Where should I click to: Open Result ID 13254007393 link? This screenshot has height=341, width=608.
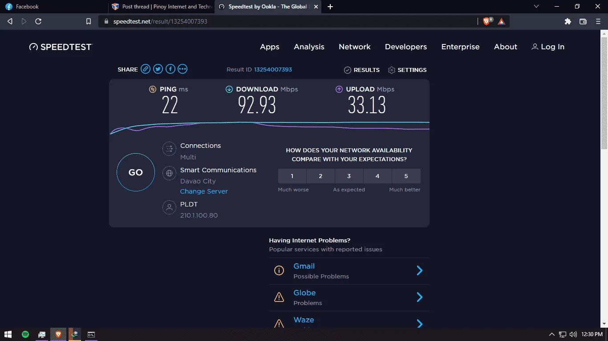[273, 69]
